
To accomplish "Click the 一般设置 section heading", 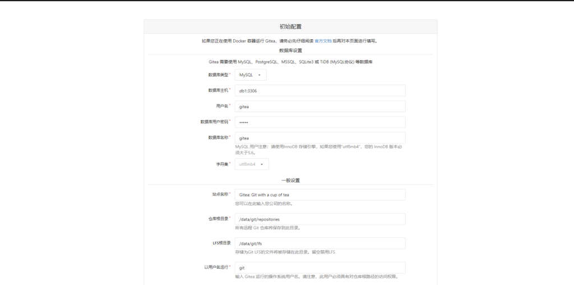I will (x=290, y=180).
